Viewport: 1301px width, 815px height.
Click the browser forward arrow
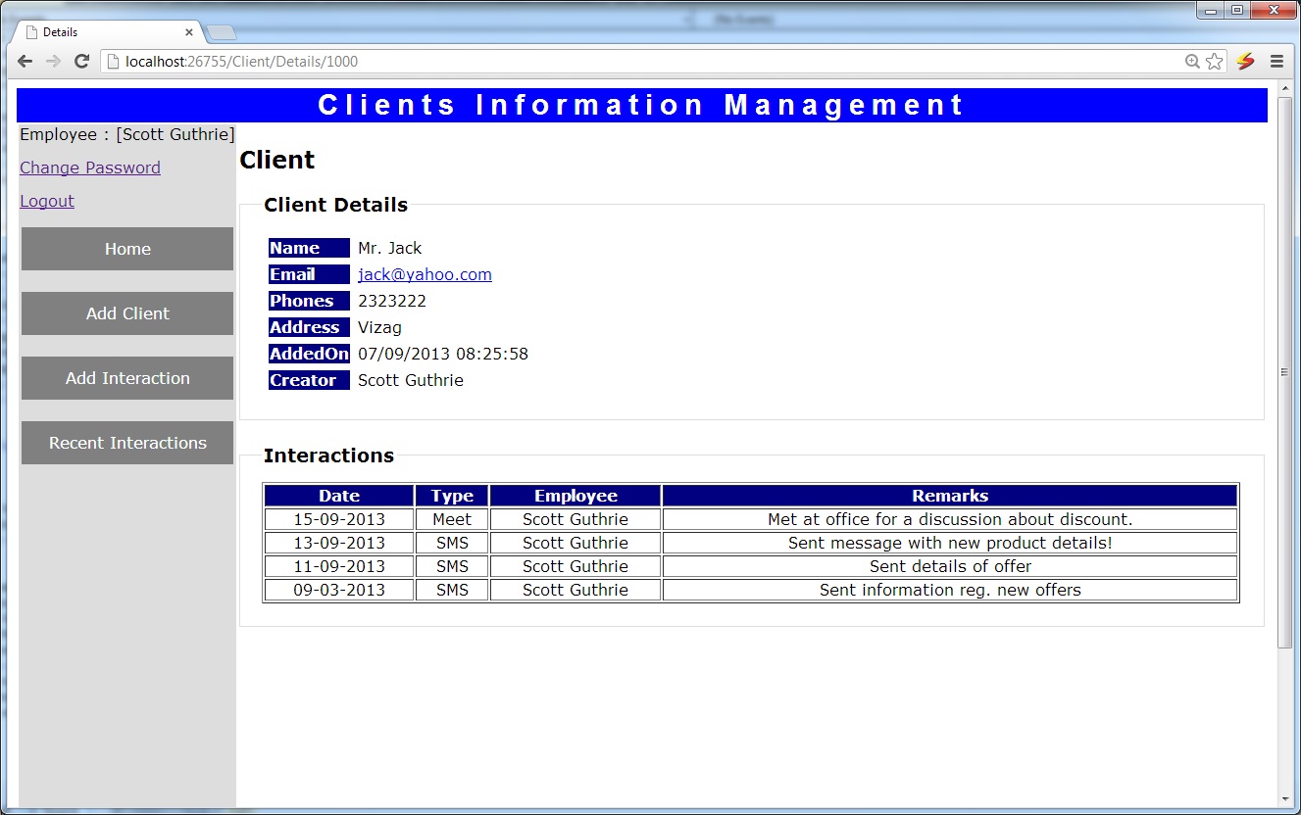(x=54, y=61)
